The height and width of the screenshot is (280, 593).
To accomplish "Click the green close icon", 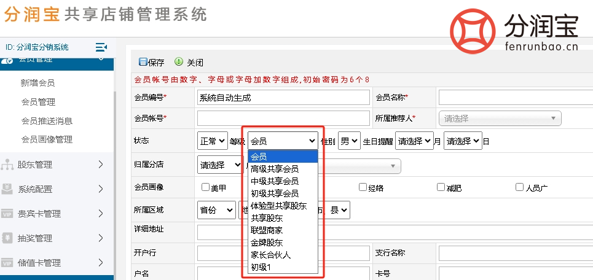I will point(178,62).
